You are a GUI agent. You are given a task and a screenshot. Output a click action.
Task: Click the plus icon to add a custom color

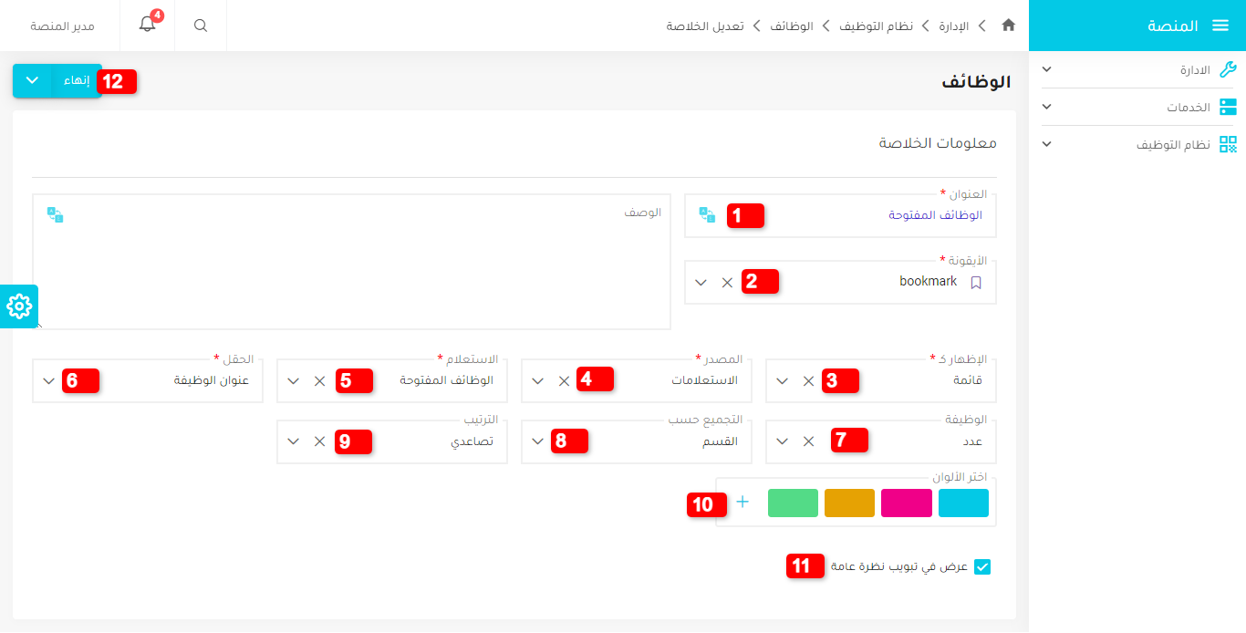tap(742, 501)
